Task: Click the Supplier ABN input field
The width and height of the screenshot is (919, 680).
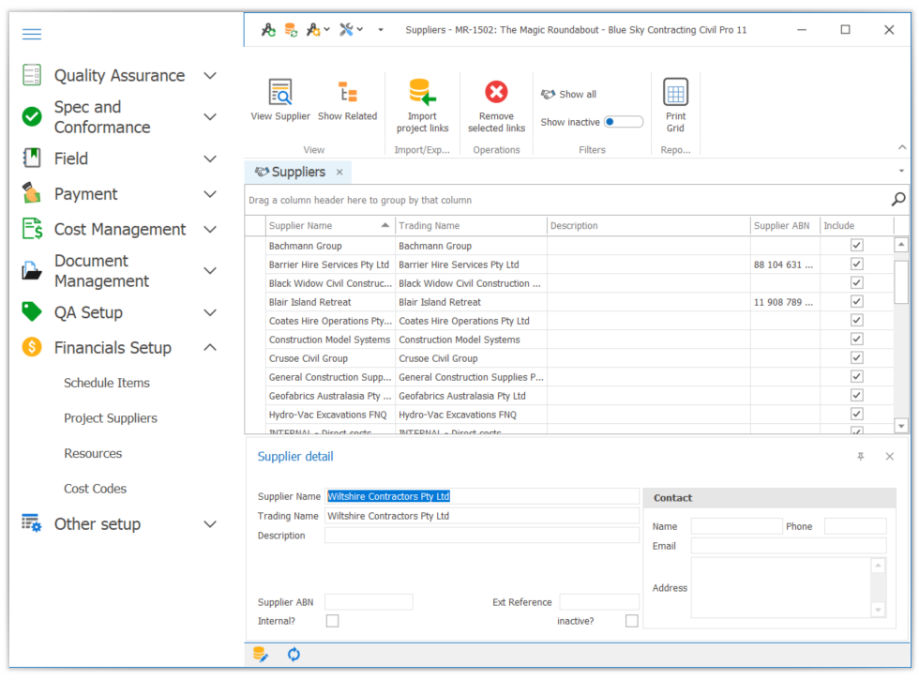Action: (369, 602)
